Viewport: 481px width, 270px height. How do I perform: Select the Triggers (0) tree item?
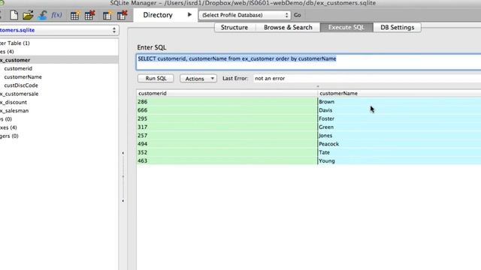pos(9,136)
